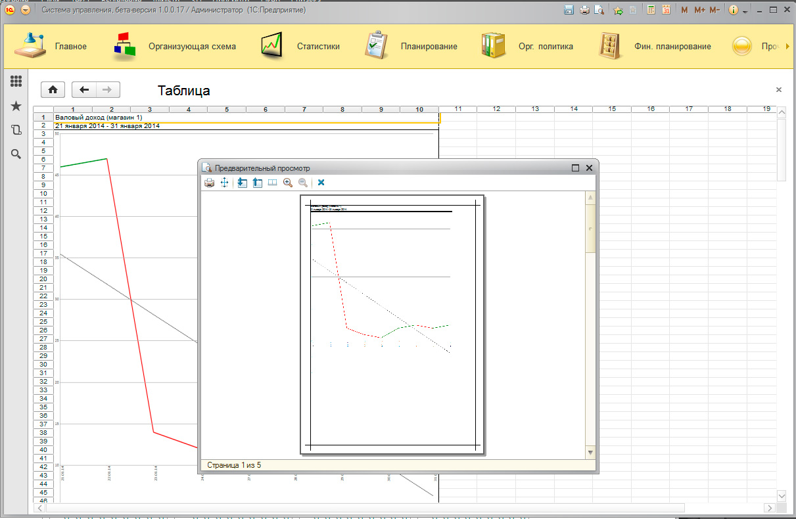Select column header 15
This screenshot has width=796, height=519.
pos(612,109)
